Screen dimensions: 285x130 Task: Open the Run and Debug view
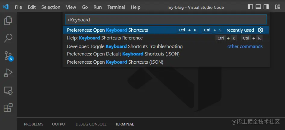coord(8,73)
